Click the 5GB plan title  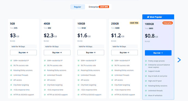(13, 24)
